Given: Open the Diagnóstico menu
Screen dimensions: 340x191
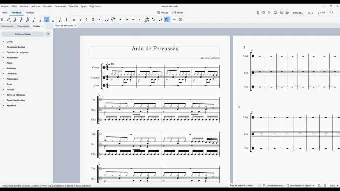Looking at the screenshot, I should coord(95,6).
